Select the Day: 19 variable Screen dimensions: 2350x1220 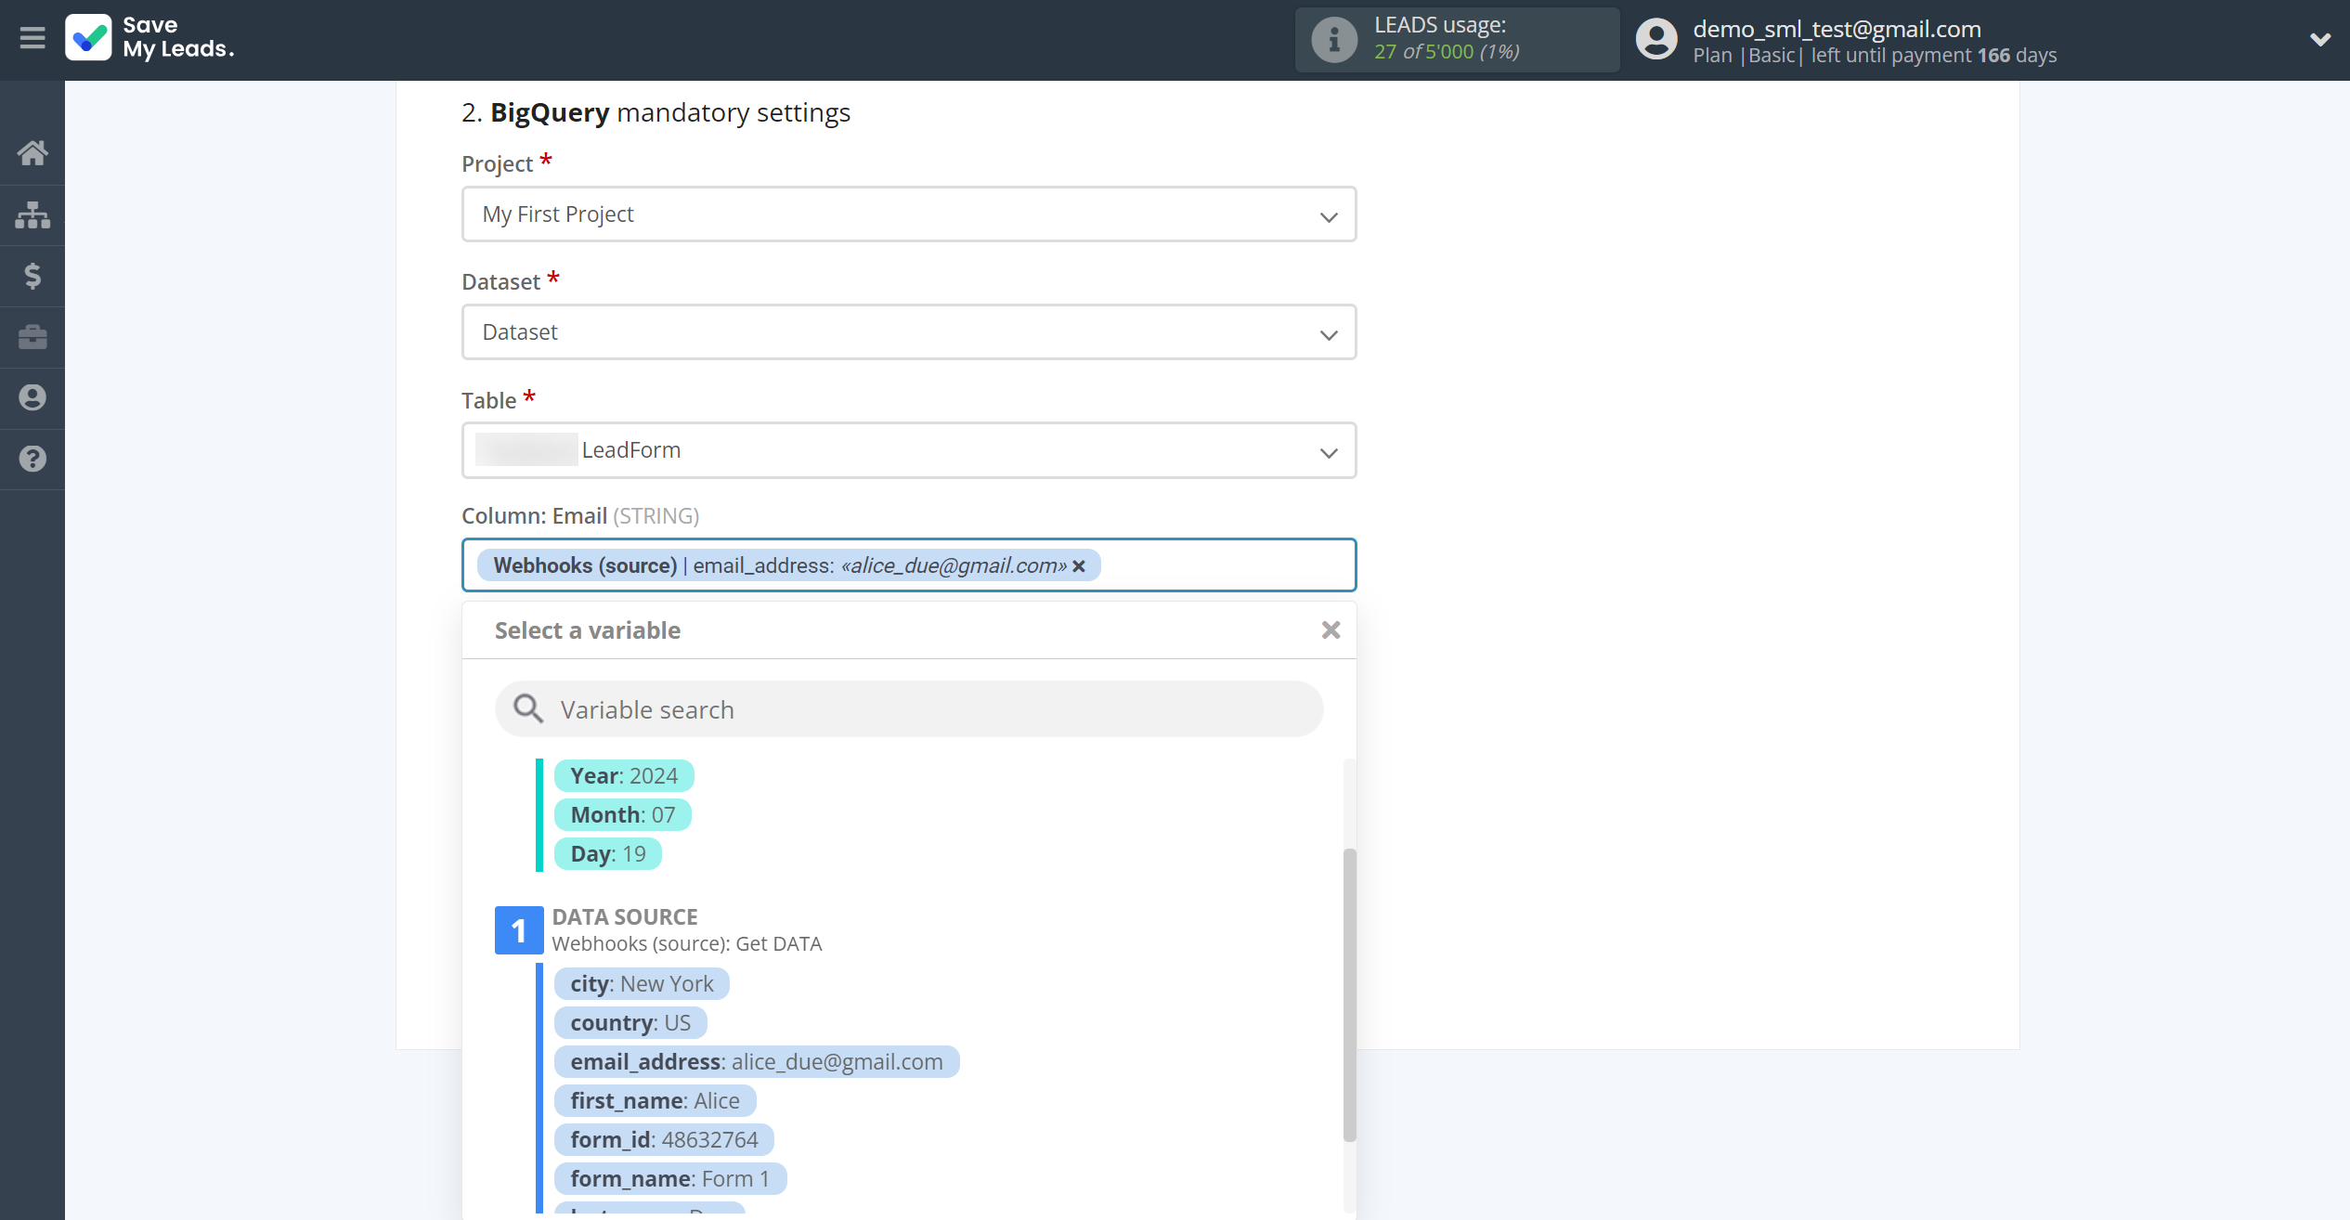pos(607,854)
